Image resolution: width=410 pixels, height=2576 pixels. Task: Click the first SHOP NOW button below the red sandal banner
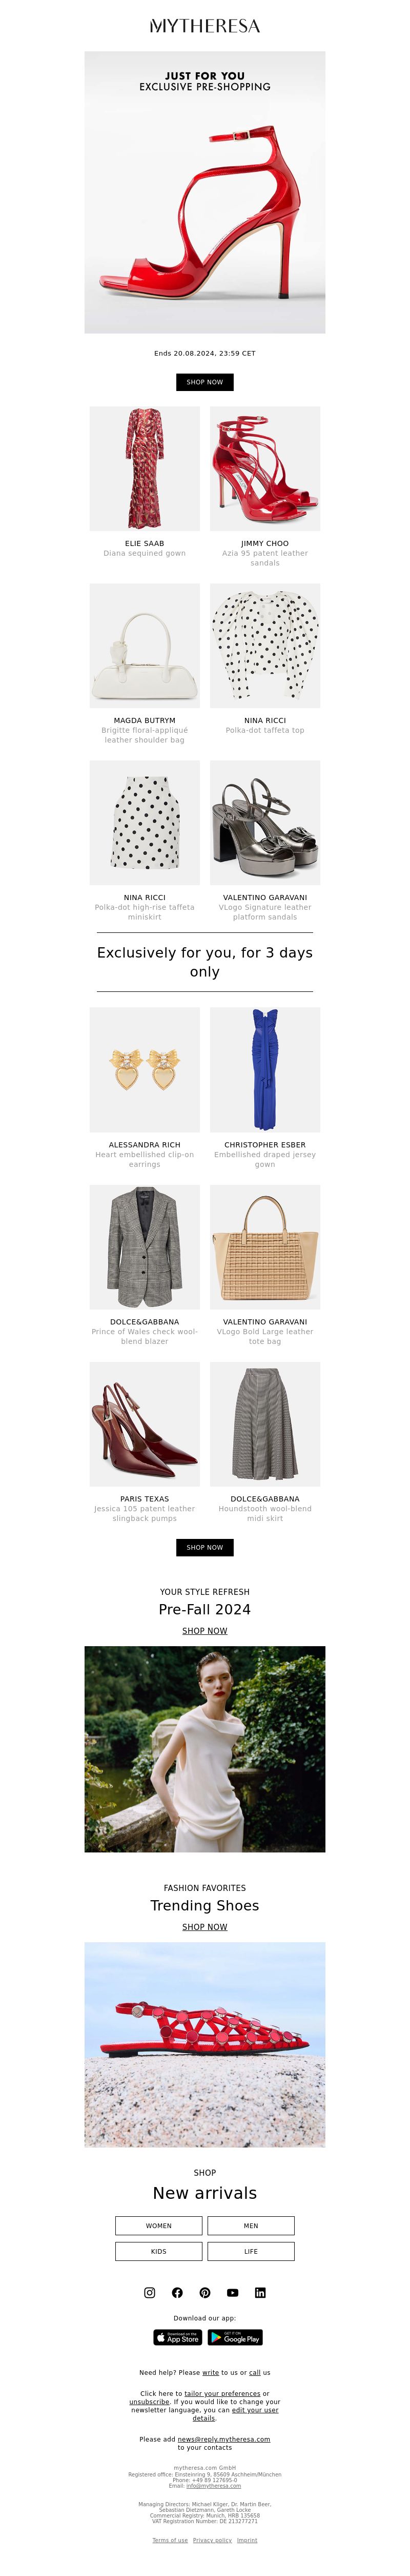click(x=204, y=382)
